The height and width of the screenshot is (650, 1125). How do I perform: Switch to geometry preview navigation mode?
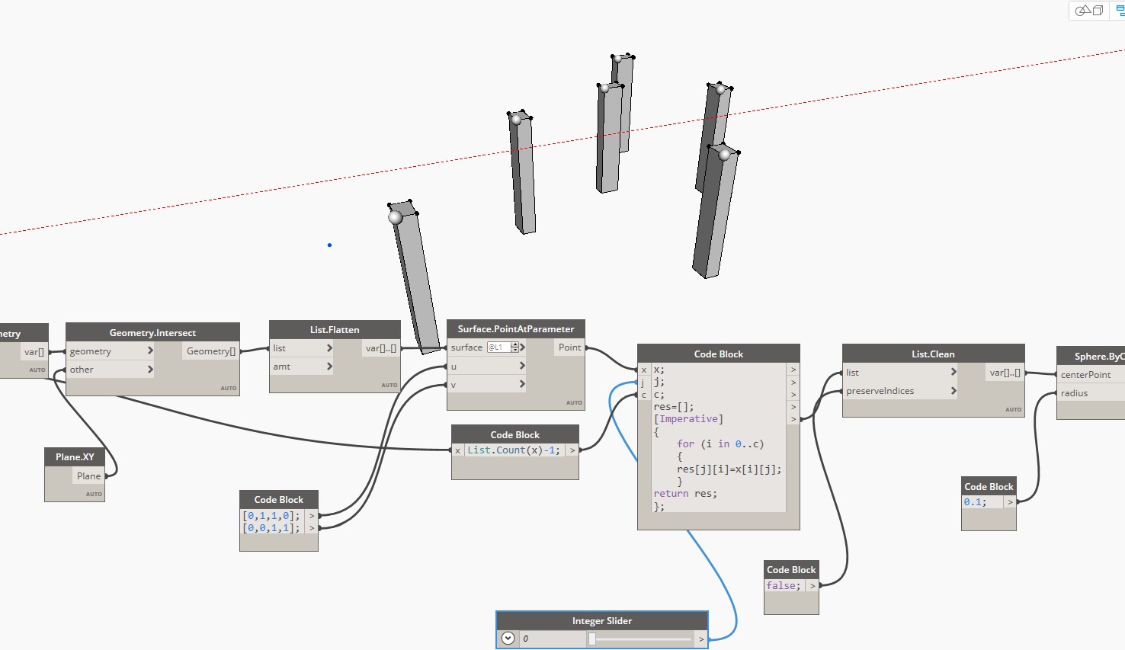pos(1090,11)
